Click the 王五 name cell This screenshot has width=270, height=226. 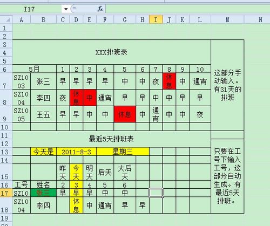click(43, 114)
